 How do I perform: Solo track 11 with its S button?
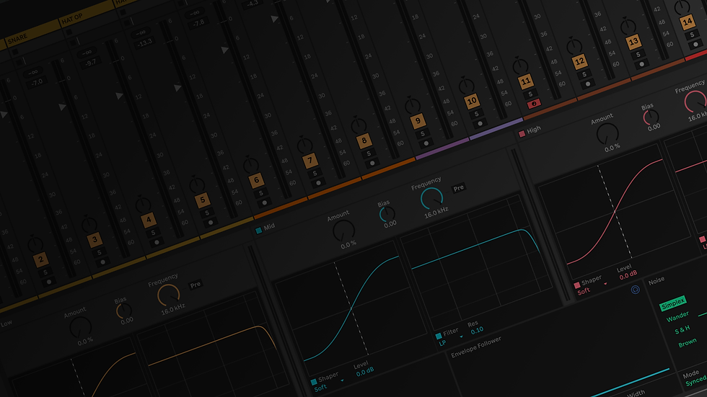coord(530,94)
